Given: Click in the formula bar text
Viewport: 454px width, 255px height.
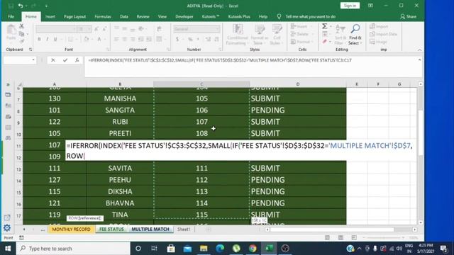Looking at the screenshot, I should (220, 60).
